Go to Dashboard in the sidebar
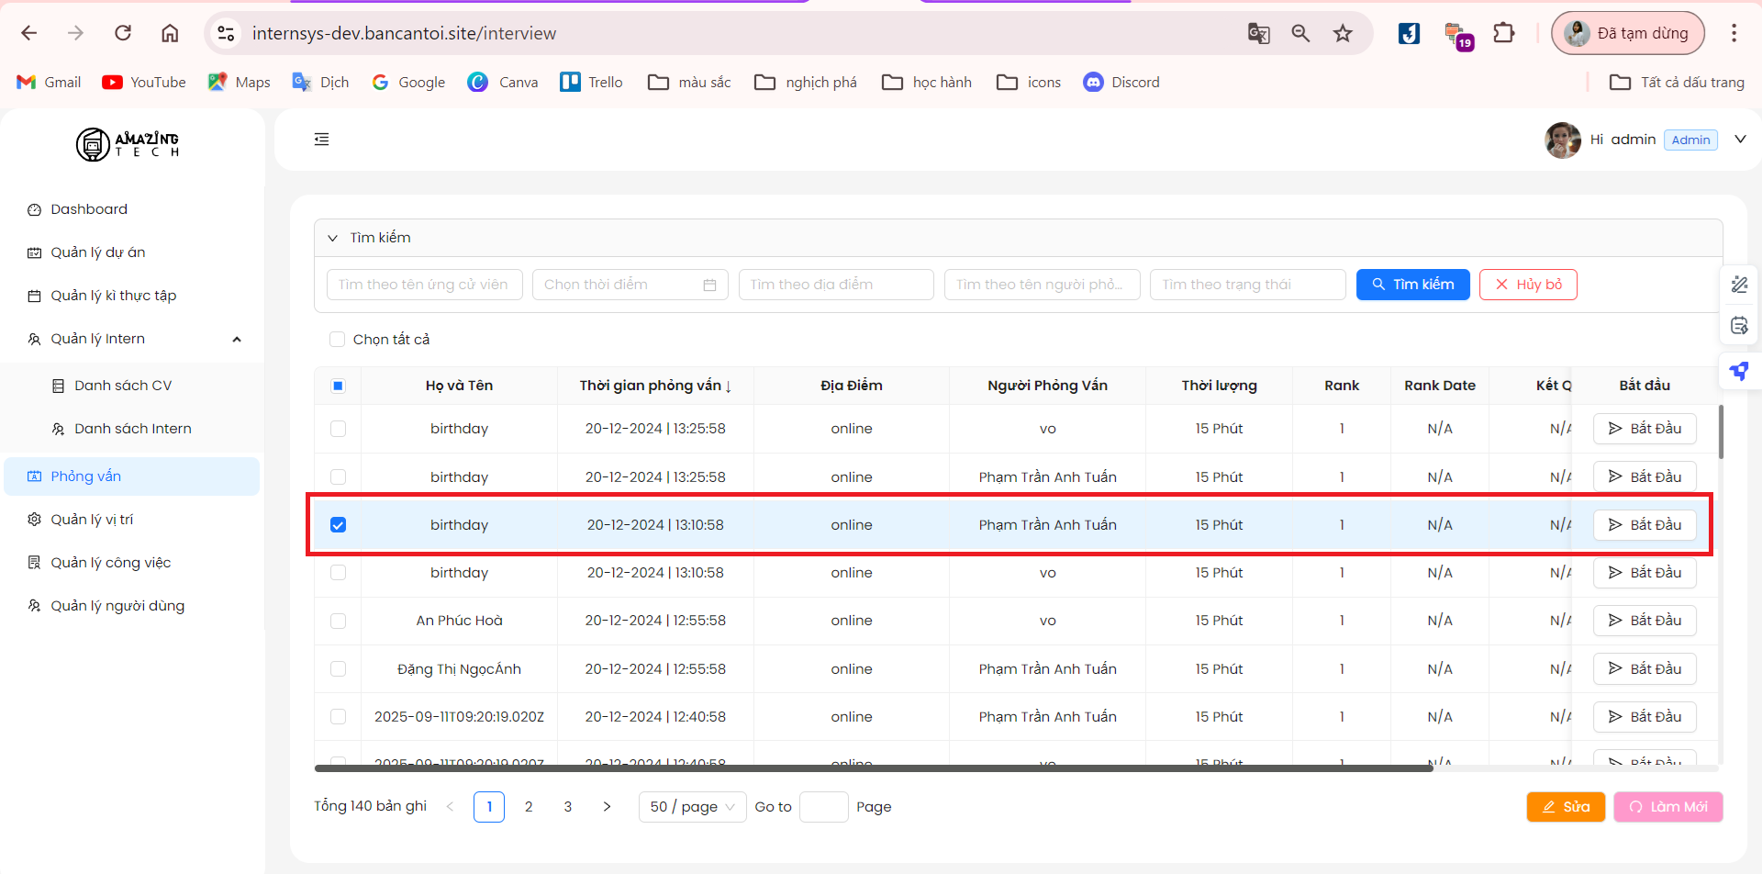 pyautogui.click(x=89, y=209)
